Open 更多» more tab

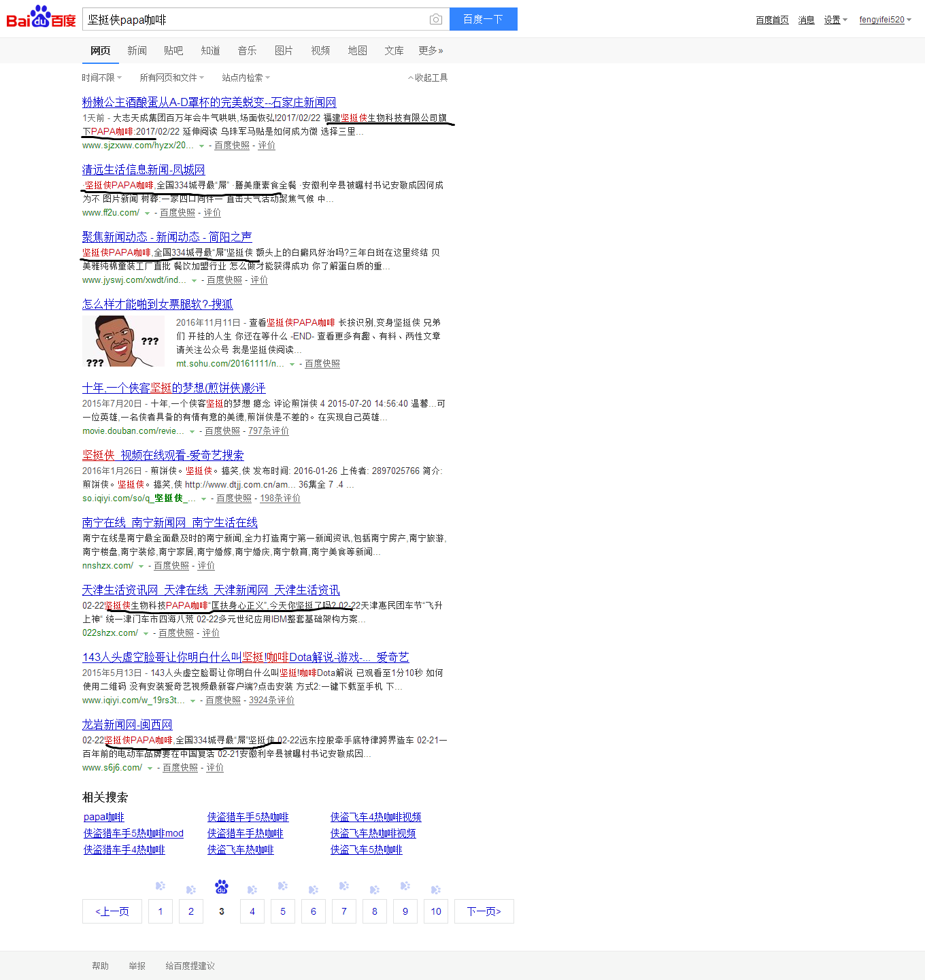(431, 50)
